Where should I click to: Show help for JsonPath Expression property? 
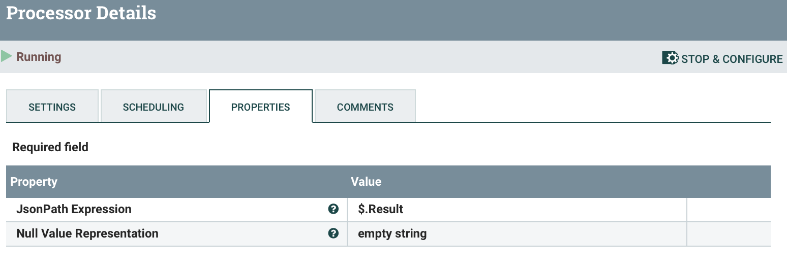point(334,209)
